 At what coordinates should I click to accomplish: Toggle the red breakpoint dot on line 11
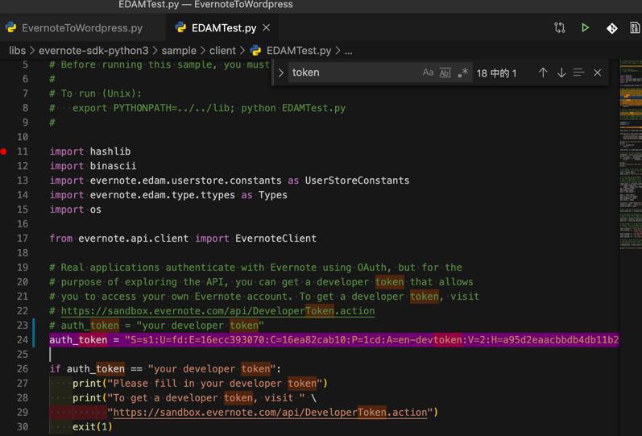click(3, 152)
